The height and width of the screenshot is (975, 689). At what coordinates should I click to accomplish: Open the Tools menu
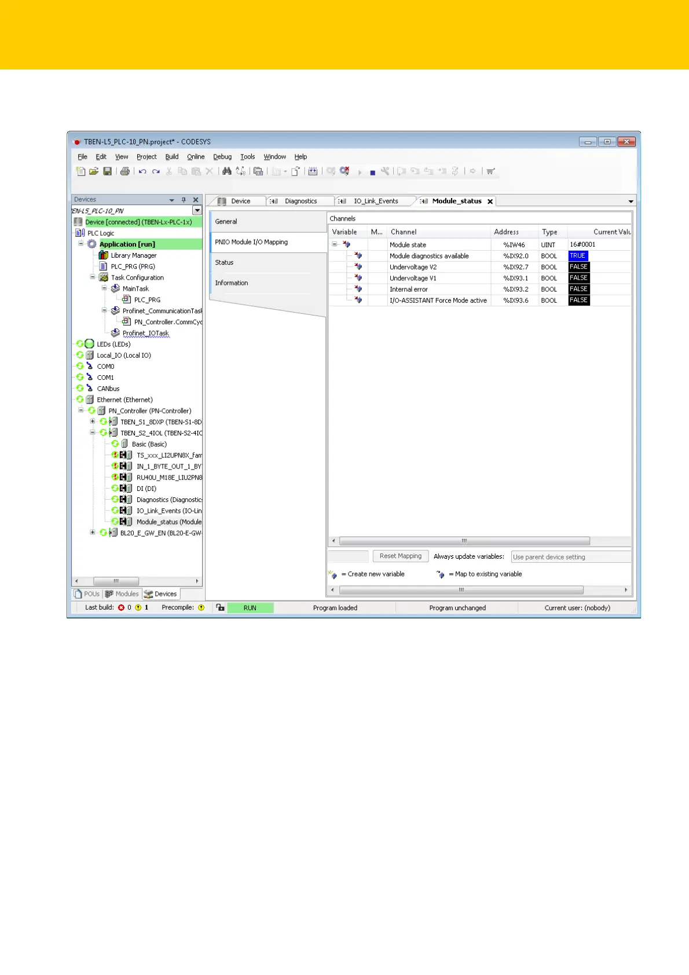pyautogui.click(x=248, y=157)
